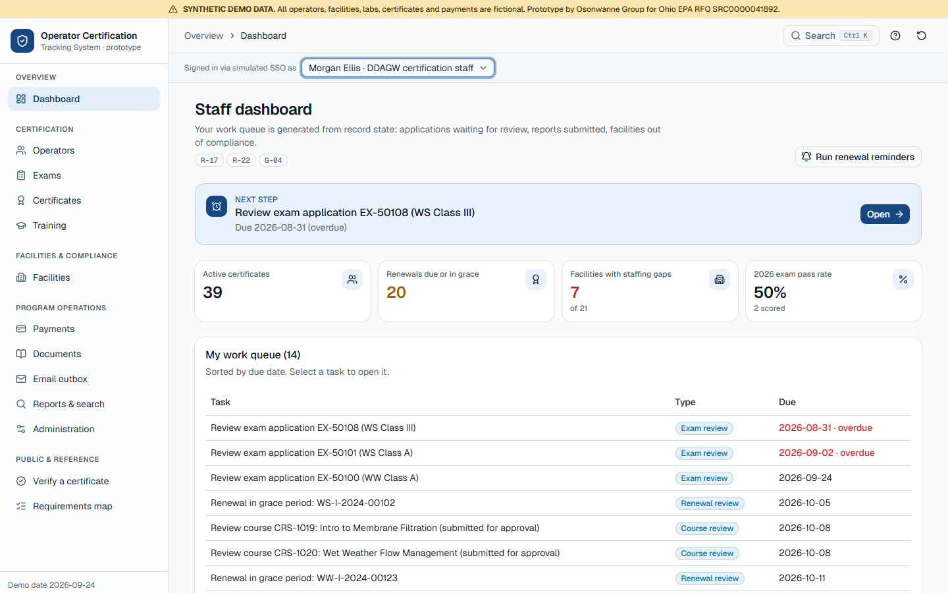
Task: Click the Administration sliders icon
Action: tap(21, 429)
